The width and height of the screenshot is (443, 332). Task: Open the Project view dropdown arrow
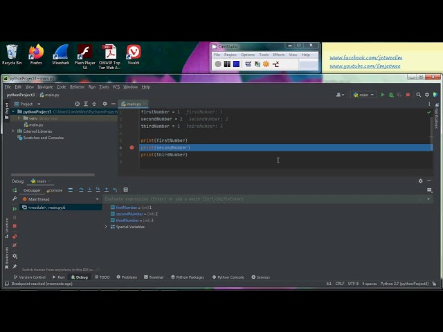click(39, 104)
